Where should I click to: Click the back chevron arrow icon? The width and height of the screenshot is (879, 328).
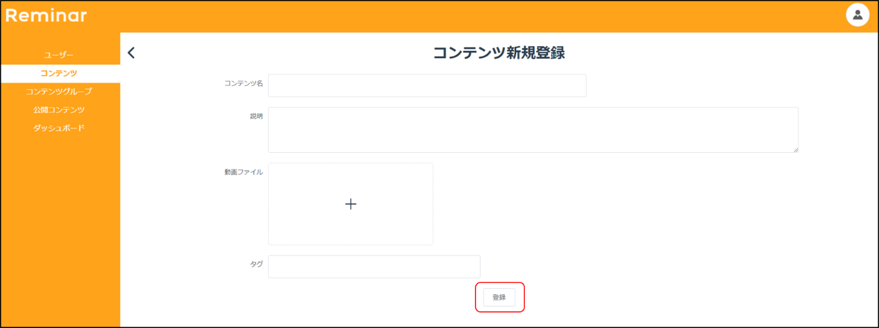point(131,53)
